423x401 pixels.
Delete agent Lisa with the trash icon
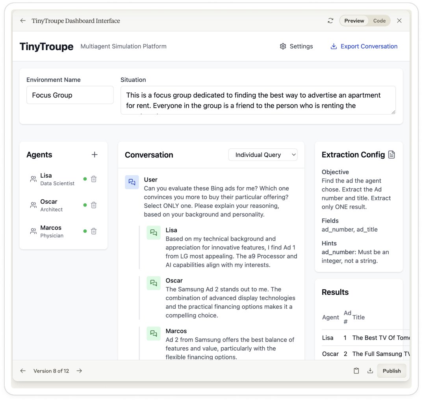94,179
